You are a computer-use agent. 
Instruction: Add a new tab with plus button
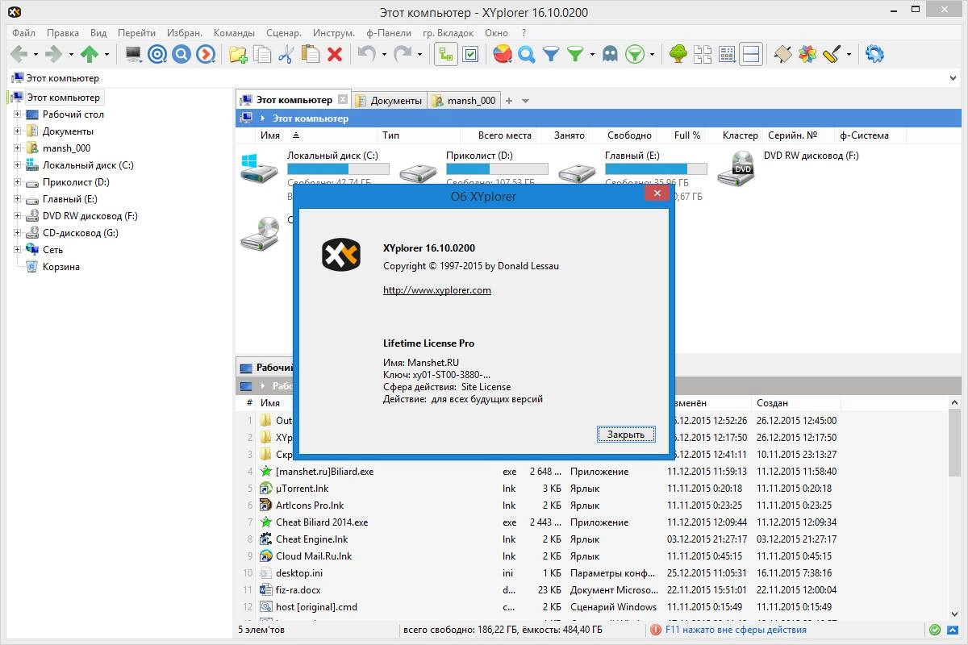[509, 101]
